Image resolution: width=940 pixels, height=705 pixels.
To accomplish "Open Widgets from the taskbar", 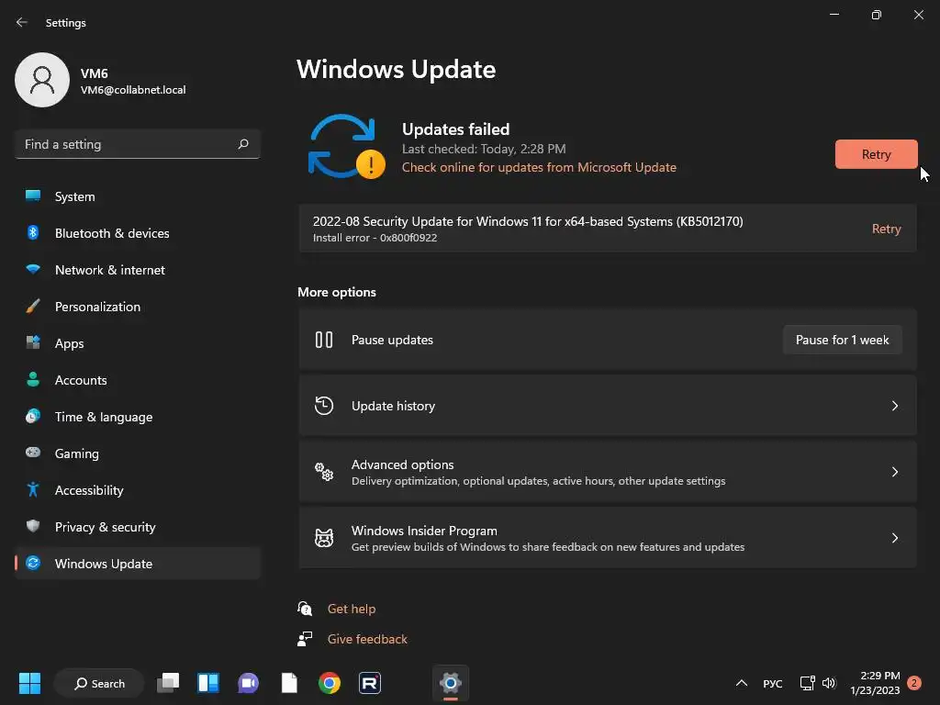I will point(208,683).
